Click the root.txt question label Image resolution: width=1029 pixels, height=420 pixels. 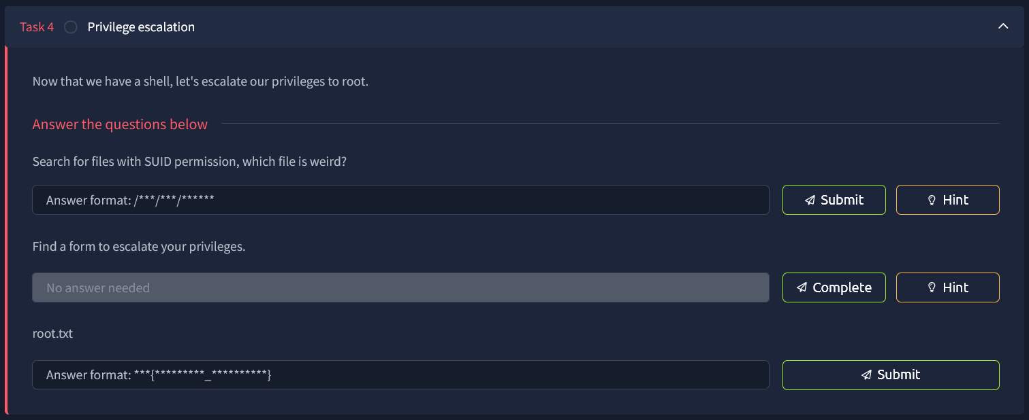click(52, 334)
